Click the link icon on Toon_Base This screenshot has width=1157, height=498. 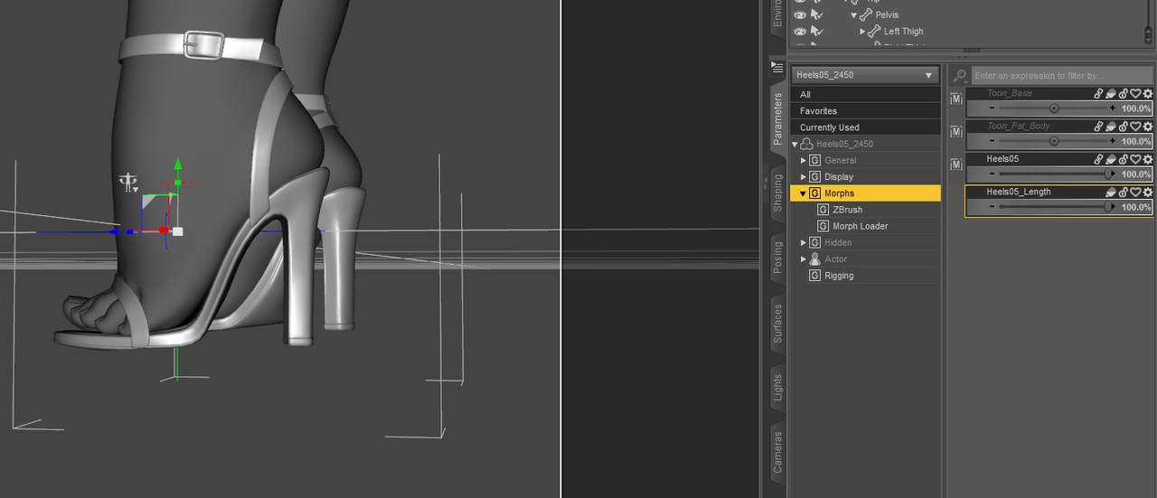click(x=1100, y=93)
